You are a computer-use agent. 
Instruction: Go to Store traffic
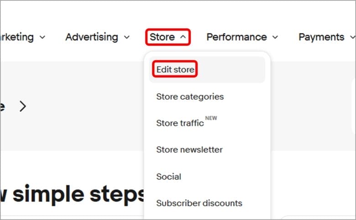[x=180, y=123]
